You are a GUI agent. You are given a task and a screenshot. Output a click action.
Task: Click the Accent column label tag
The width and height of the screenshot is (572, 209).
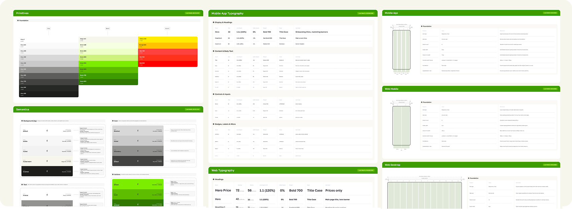[x=167, y=29]
